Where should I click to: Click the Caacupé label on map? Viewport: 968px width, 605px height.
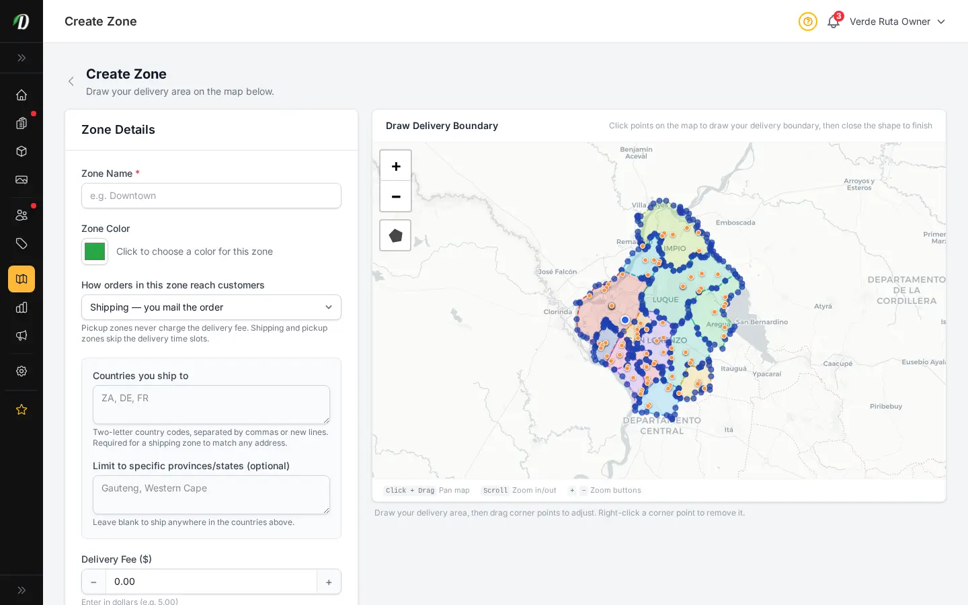[x=838, y=364]
